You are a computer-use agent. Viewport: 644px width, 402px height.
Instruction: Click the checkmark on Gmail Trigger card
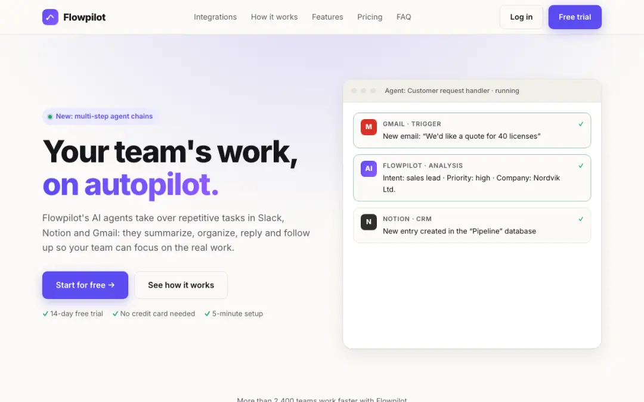581,124
